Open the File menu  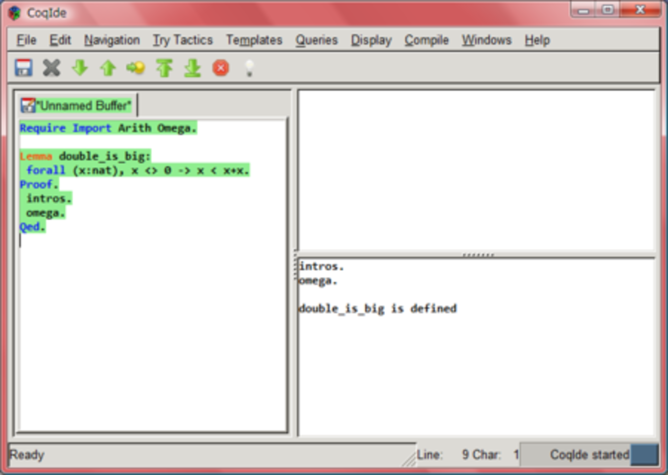[26, 40]
